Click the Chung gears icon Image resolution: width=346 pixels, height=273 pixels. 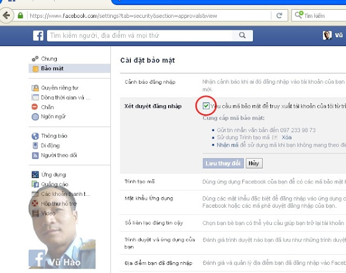(x=35, y=59)
